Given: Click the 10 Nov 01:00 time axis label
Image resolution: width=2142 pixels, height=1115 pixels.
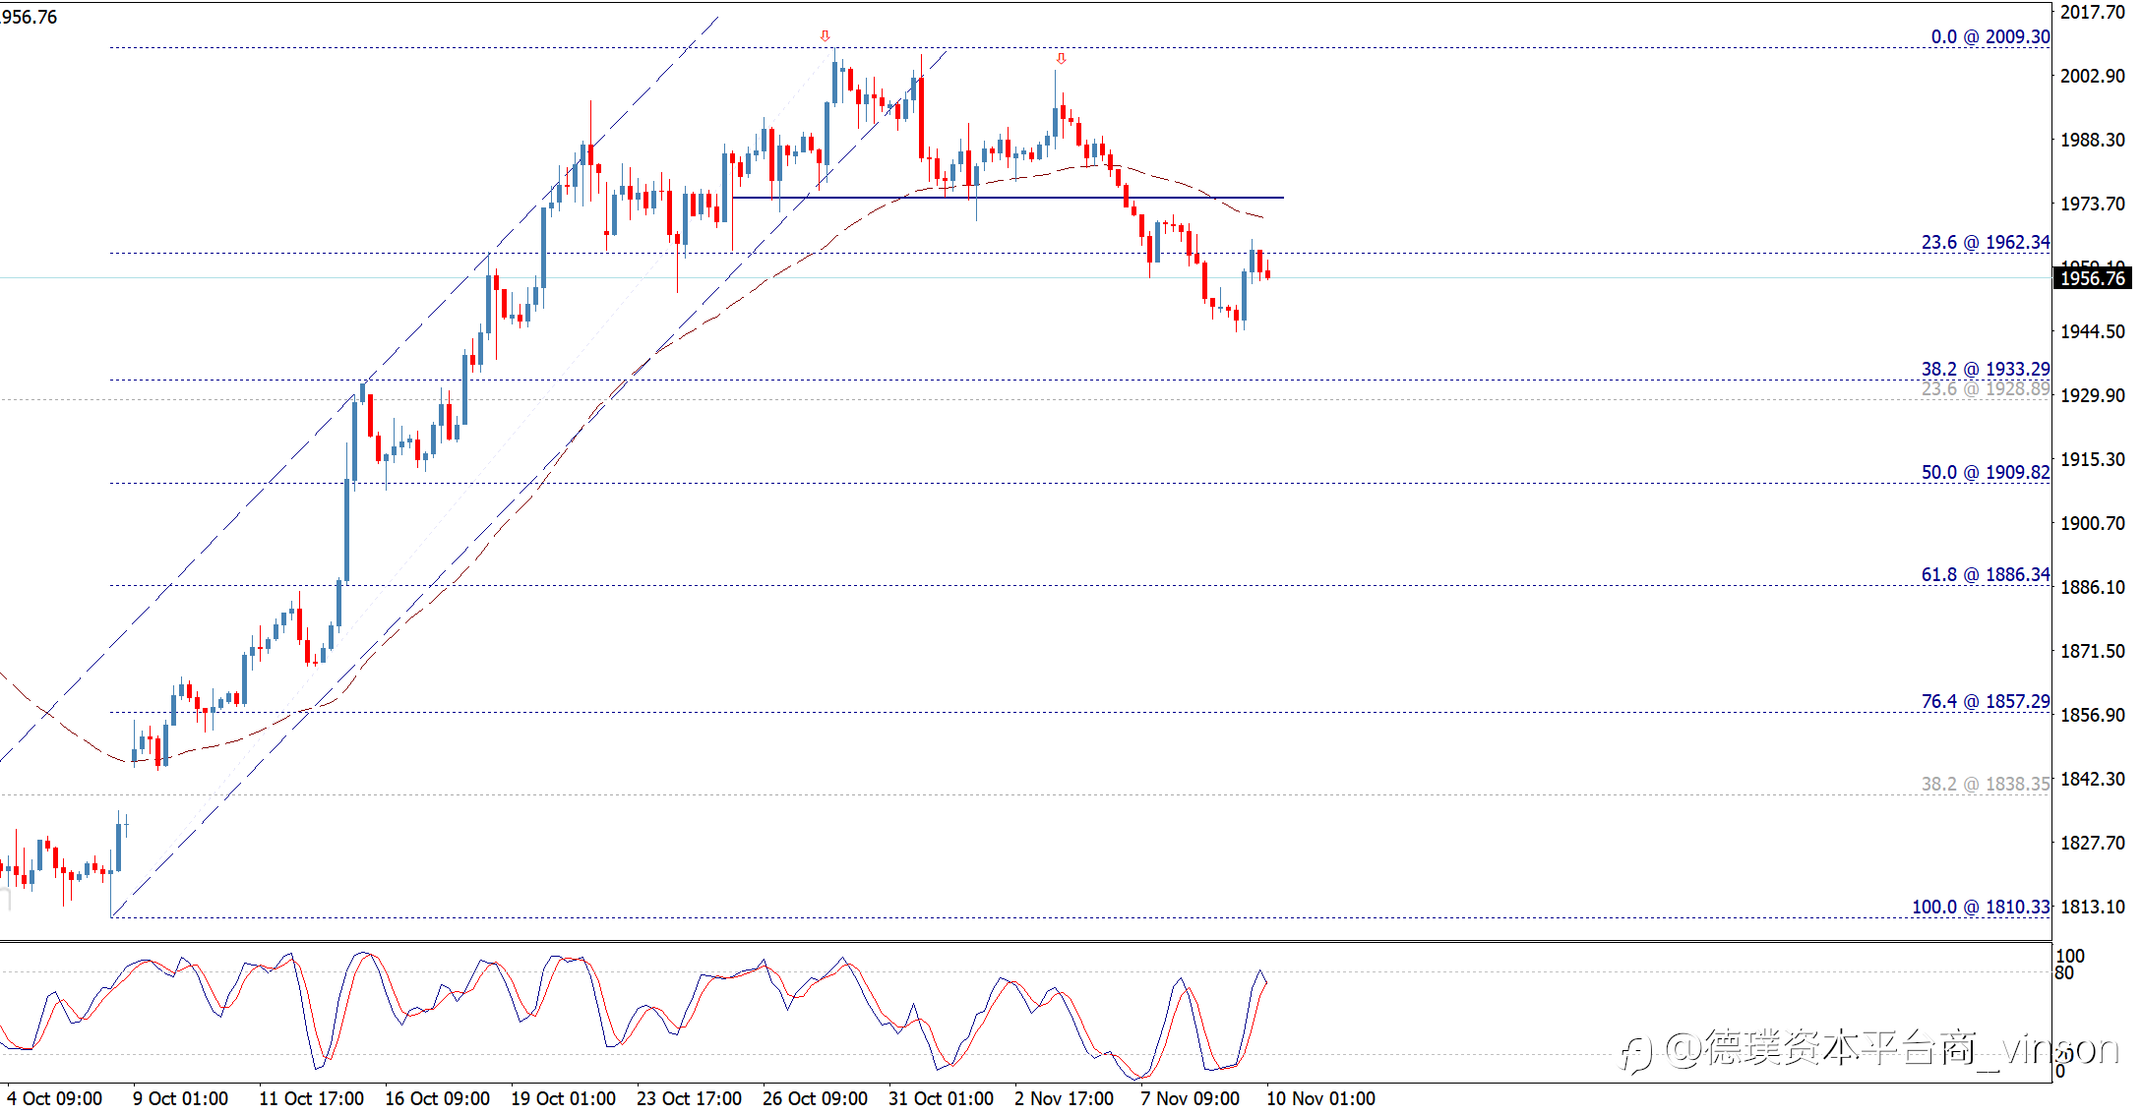Looking at the screenshot, I should 1320,1098.
